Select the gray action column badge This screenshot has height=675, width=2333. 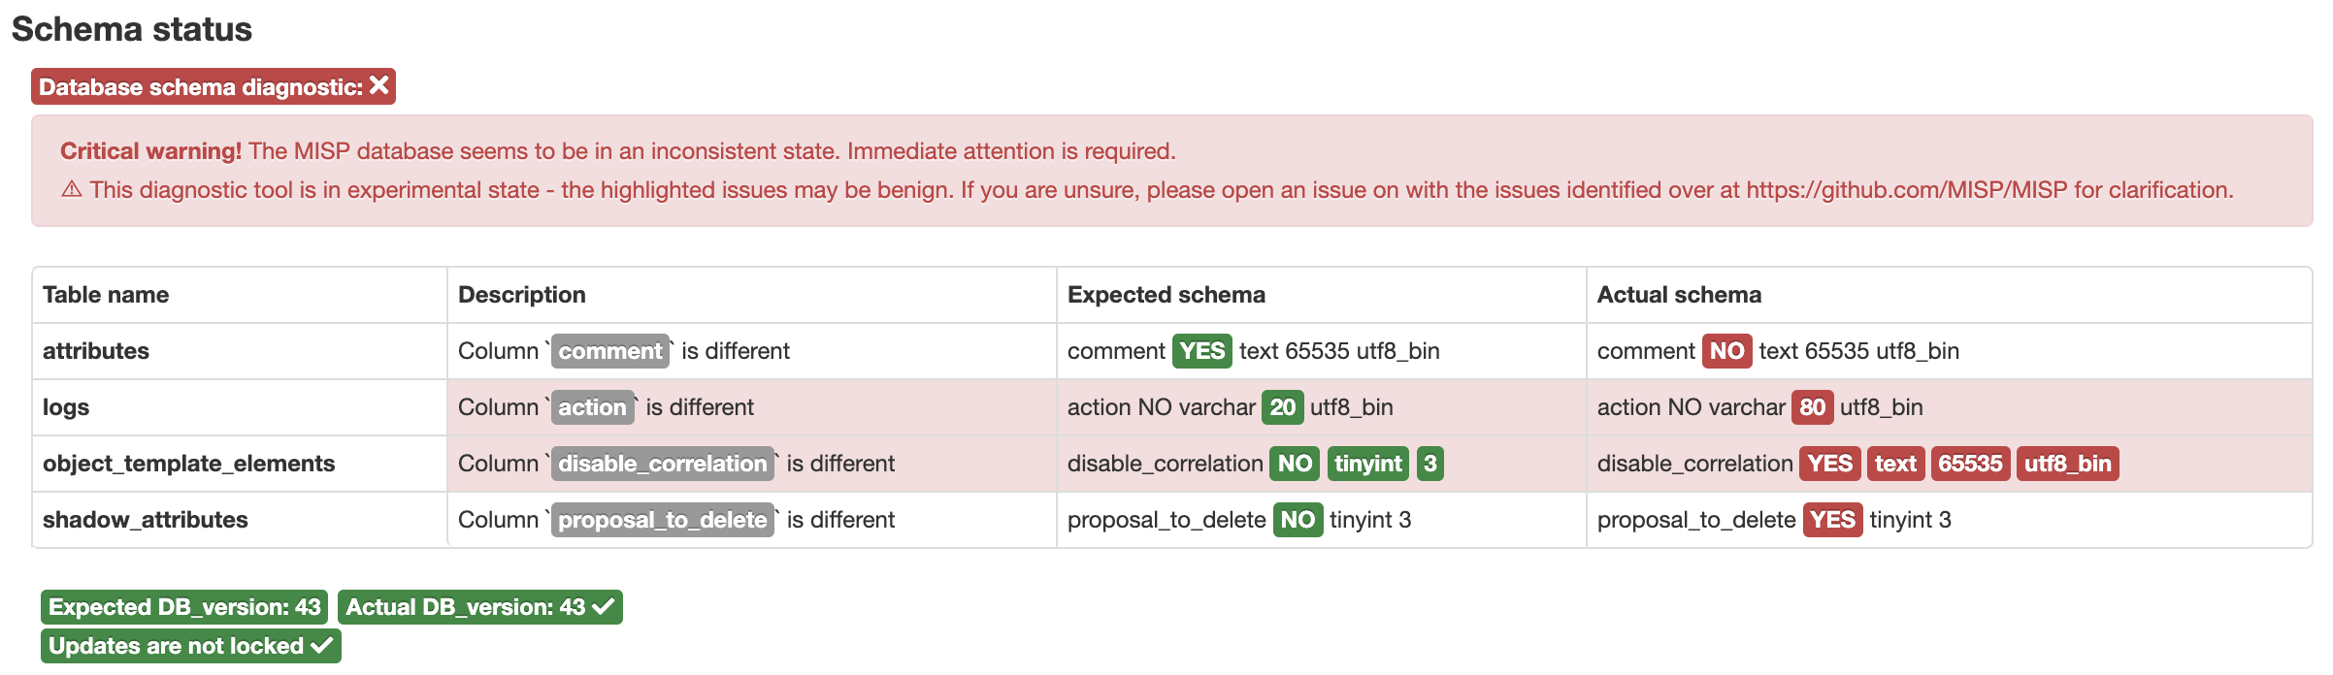click(593, 407)
